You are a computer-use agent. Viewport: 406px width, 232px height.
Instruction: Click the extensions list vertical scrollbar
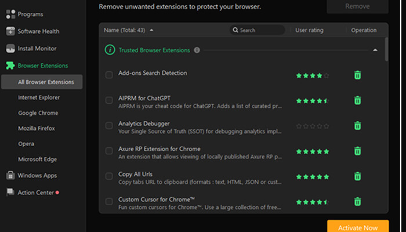coord(386,49)
